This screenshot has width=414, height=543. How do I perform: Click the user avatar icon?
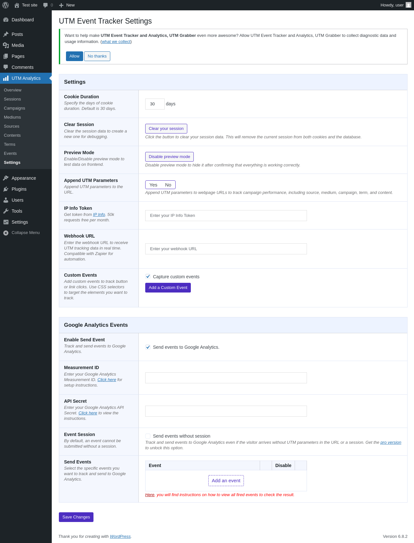[409, 5]
